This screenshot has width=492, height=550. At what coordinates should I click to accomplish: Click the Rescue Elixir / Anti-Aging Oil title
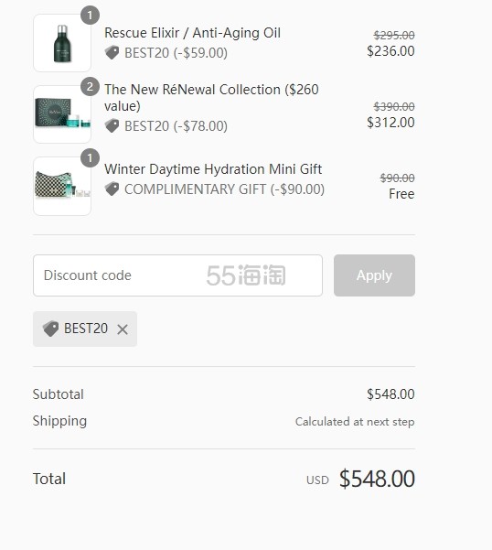192,33
